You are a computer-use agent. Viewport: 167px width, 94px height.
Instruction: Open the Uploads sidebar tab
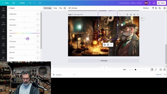click(x=3, y=23)
